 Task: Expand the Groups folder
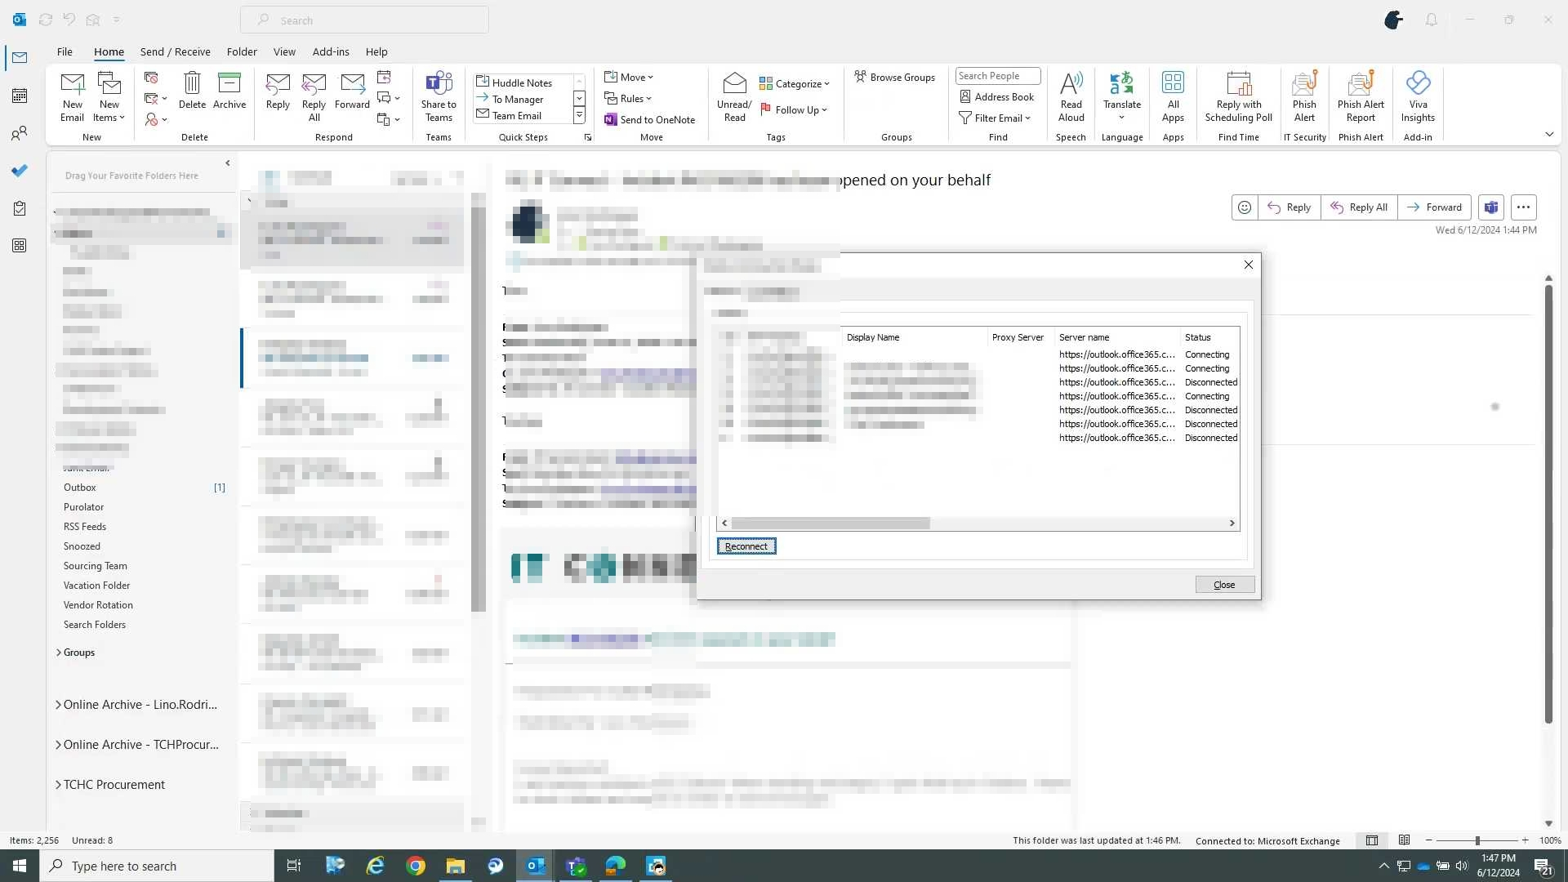coord(59,653)
